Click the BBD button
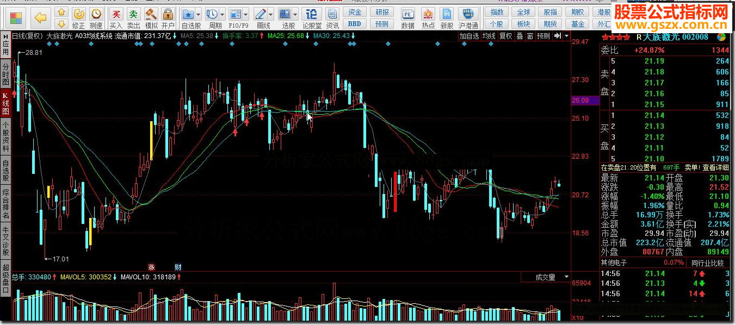Screen dimensions: 735x325 point(355,23)
